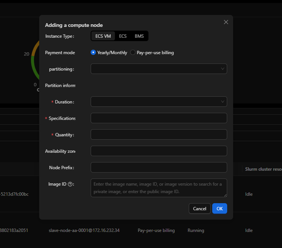
Task: Switch to the ECS instance type tab
Action: coord(123,36)
